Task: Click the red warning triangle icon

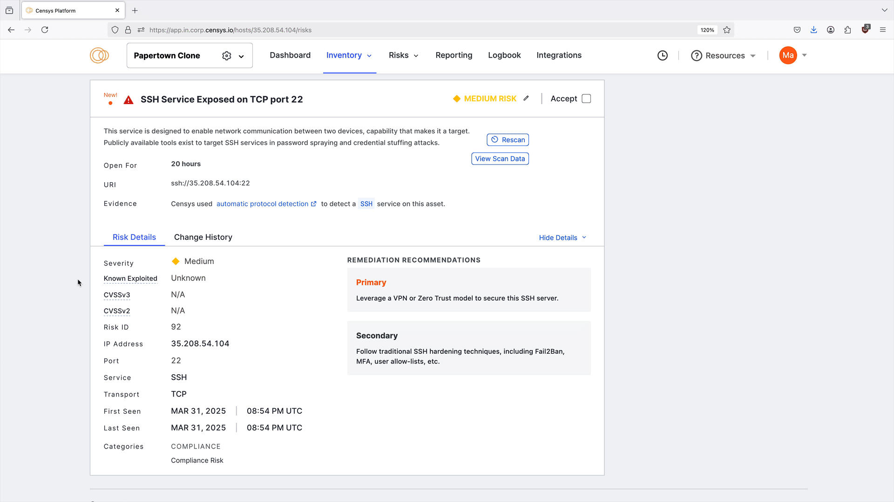Action: pyautogui.click(x=129, y=100)
